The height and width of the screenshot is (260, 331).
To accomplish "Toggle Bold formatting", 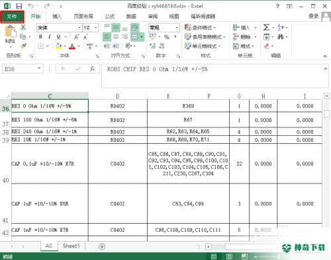I will pos(40,37).
